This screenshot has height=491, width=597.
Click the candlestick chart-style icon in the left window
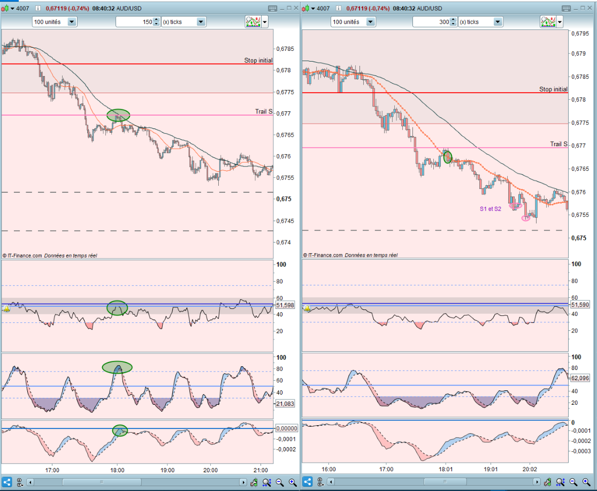coord(5,9)
